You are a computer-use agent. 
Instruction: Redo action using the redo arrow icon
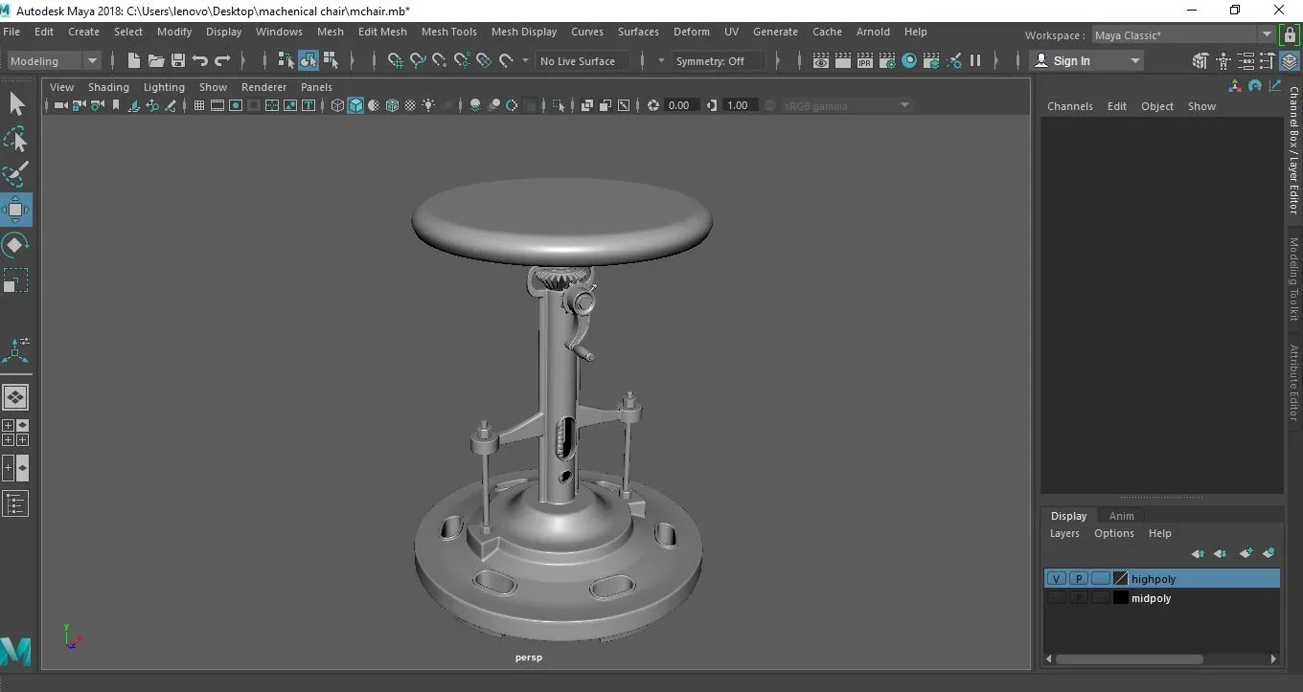click(x=222, y=60)
